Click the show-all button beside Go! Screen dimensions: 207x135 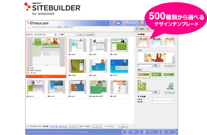tap(90, 35)
